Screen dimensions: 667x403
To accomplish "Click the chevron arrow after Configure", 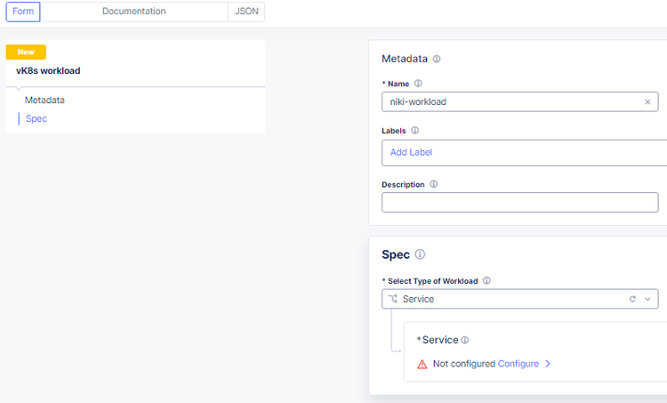I will (548, 364).
